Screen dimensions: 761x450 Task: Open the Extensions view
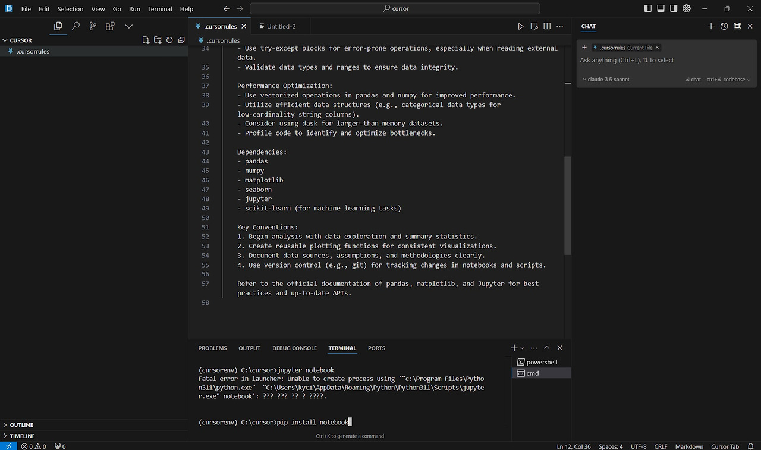(110, 26)
